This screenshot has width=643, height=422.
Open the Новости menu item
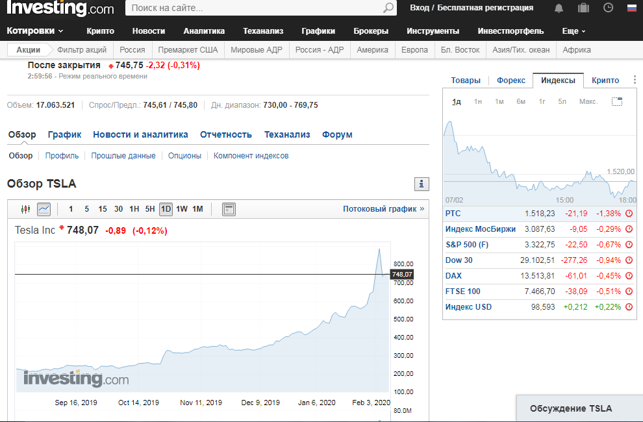[149, 31]
